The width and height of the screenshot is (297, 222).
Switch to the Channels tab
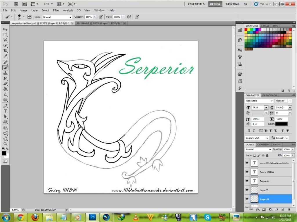click(263, 145)
